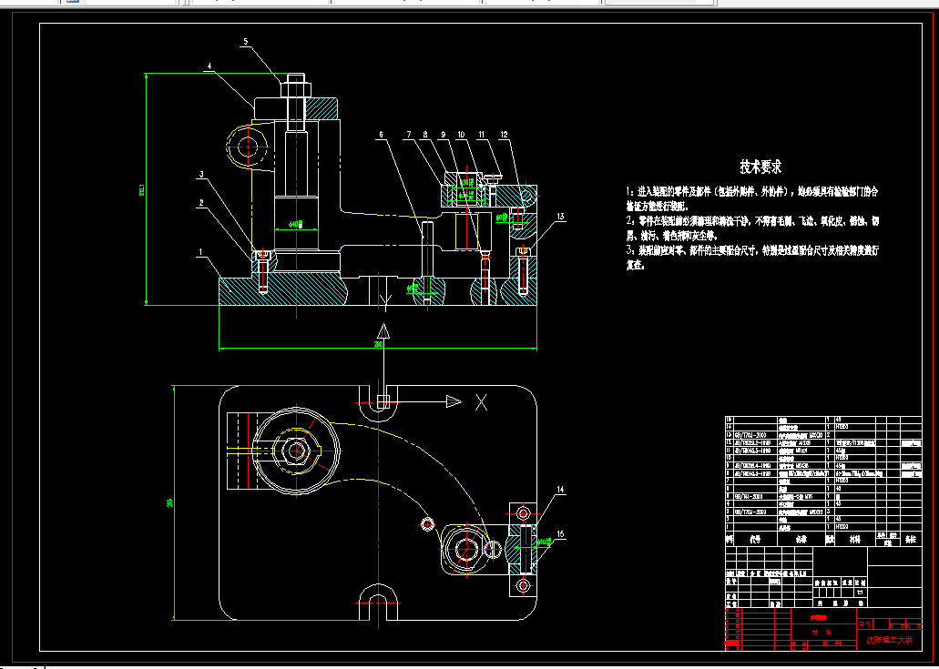
Task: Click the 代号 parts list header
Action: tap(756, 540)
